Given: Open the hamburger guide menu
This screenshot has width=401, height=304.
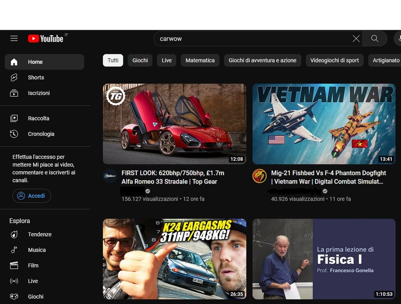Looking at the screenshot, I should pyautogui.click(x=14, y=38).
